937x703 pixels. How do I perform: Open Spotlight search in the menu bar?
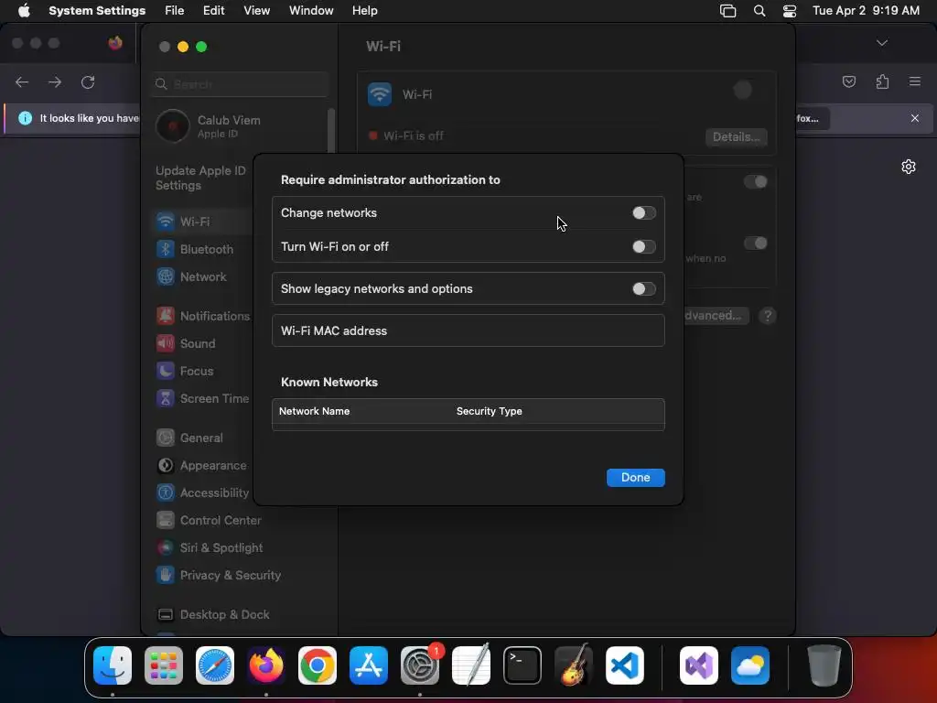tap(759, 11)
